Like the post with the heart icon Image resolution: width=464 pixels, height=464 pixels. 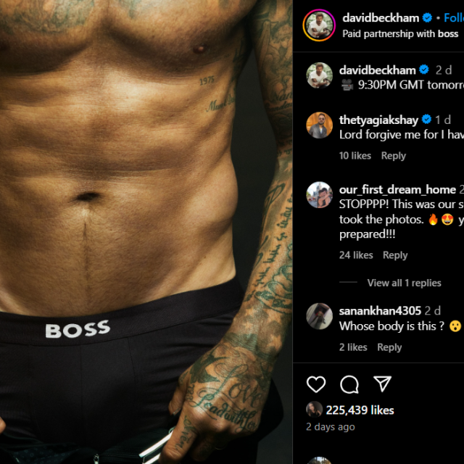tap(316, 384)
